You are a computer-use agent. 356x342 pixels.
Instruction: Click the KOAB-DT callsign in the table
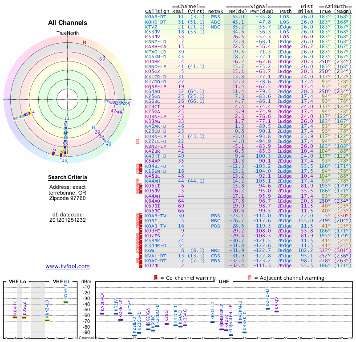155,16
